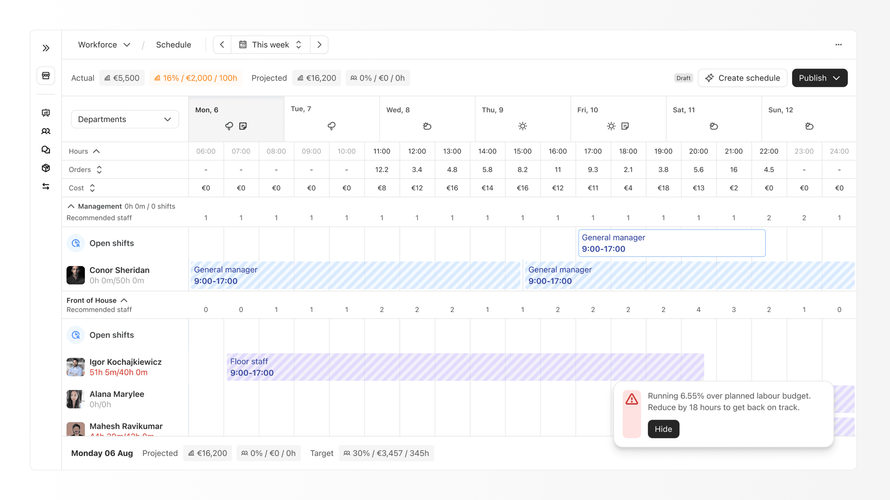Click top 0% / €0 / 0h chip
The image size is (890, 500).
[378, 78]
